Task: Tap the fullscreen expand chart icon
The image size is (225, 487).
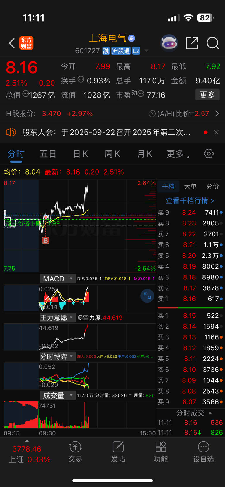Action: point(147,296)
